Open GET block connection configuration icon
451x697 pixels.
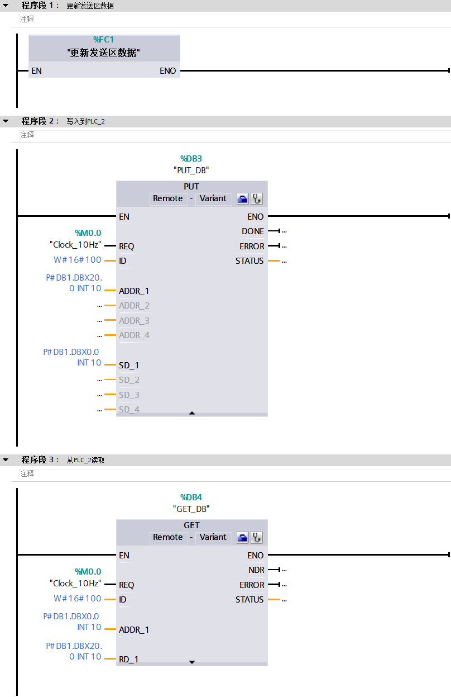tap(243, 537)
